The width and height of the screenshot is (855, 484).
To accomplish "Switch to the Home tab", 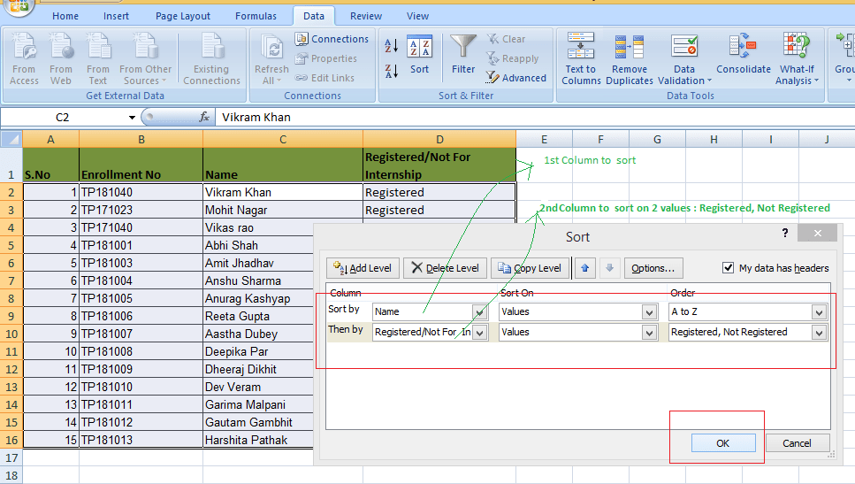I will point(65,16).
